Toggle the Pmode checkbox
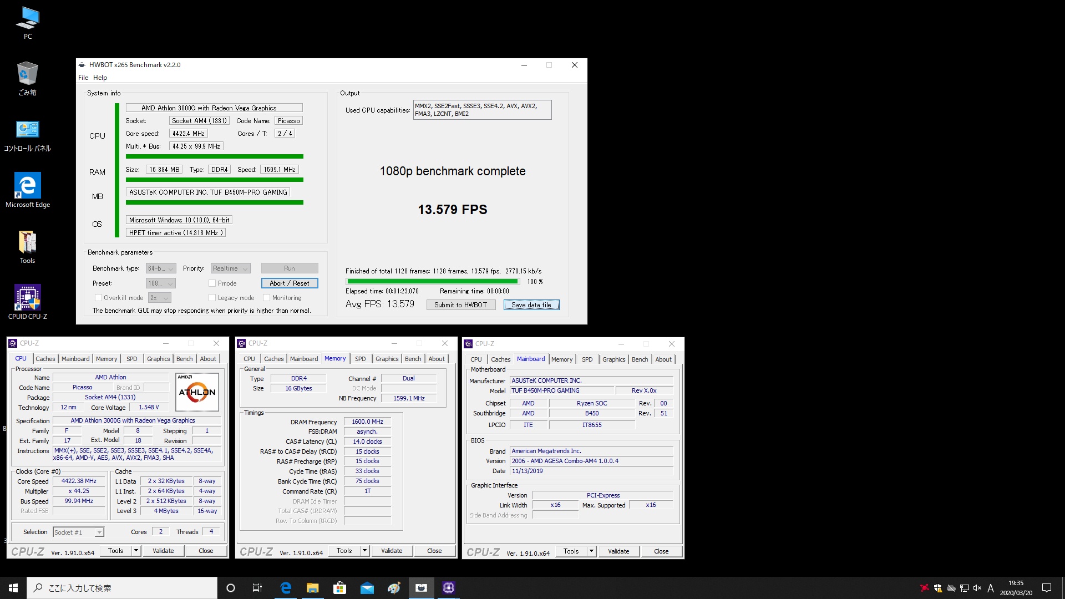This screenshot has width=1065, height=599. pos(212,283)
